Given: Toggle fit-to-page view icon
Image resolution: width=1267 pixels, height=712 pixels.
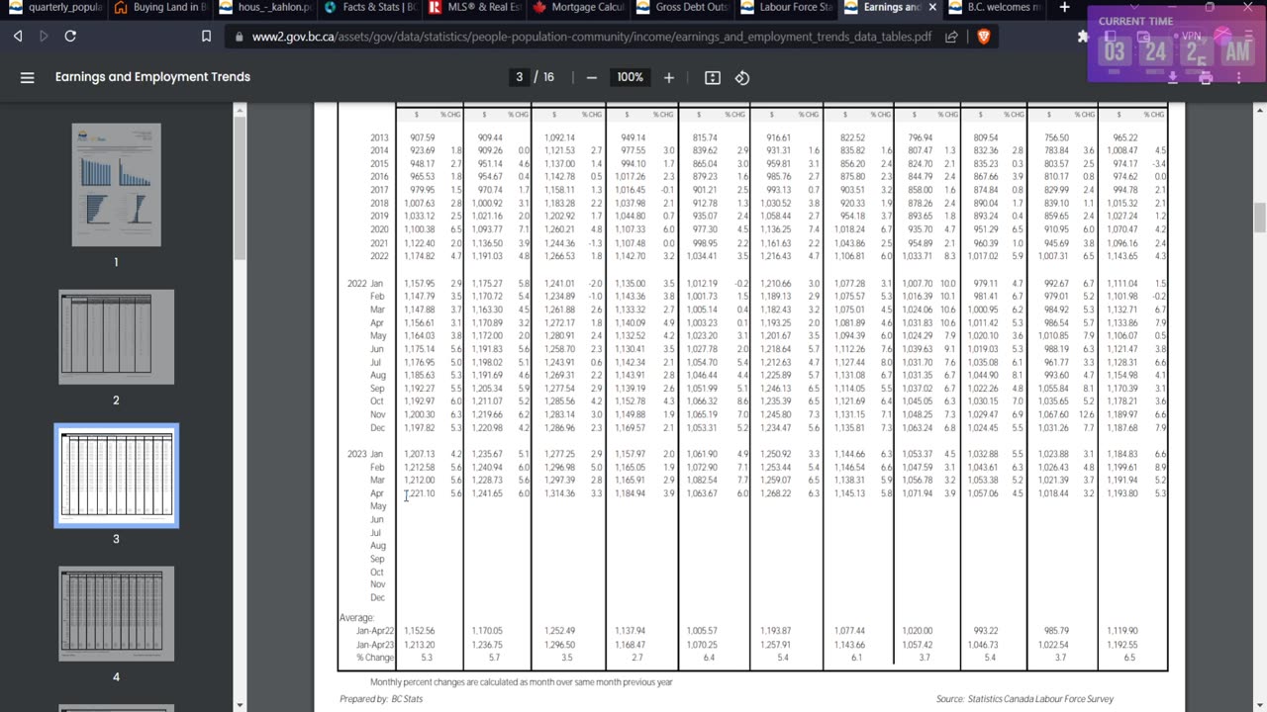Looking at the screenshot, I should pos(712,77).
